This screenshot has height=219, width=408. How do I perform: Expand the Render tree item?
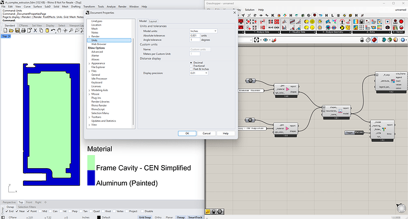pyautogui.click(x=89, y=37)
